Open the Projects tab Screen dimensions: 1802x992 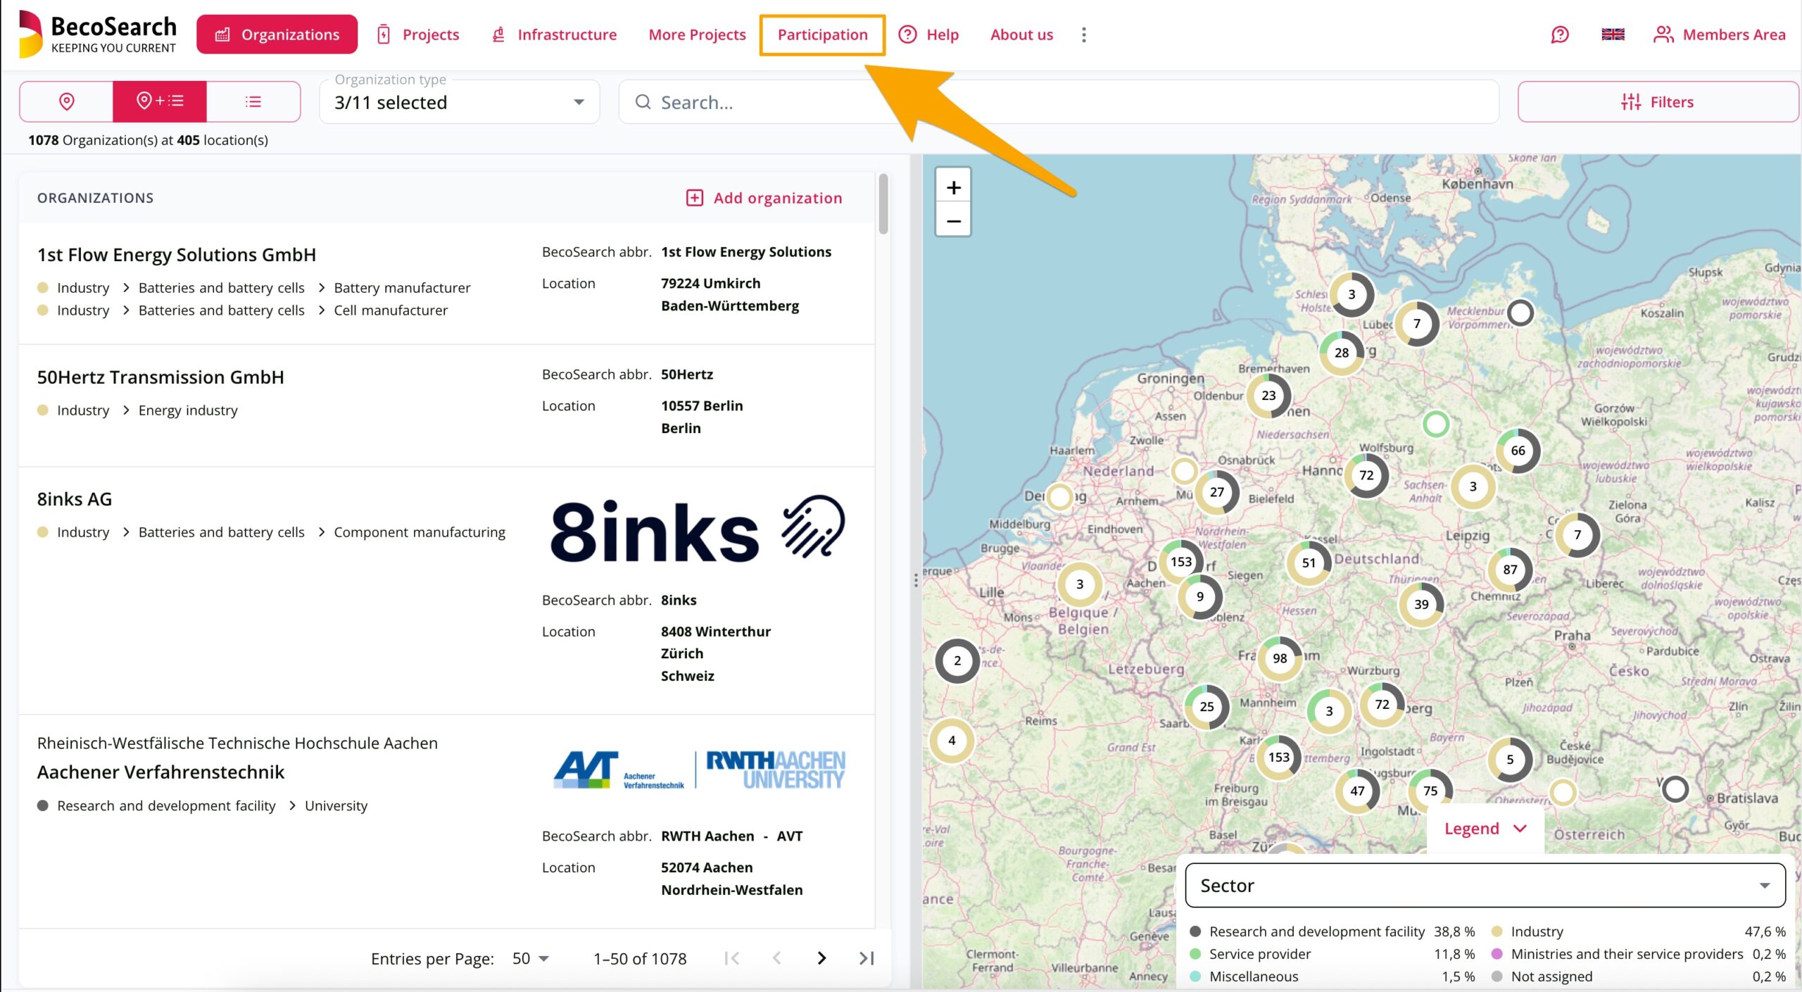pyautogui.click(x=417, y=34)
